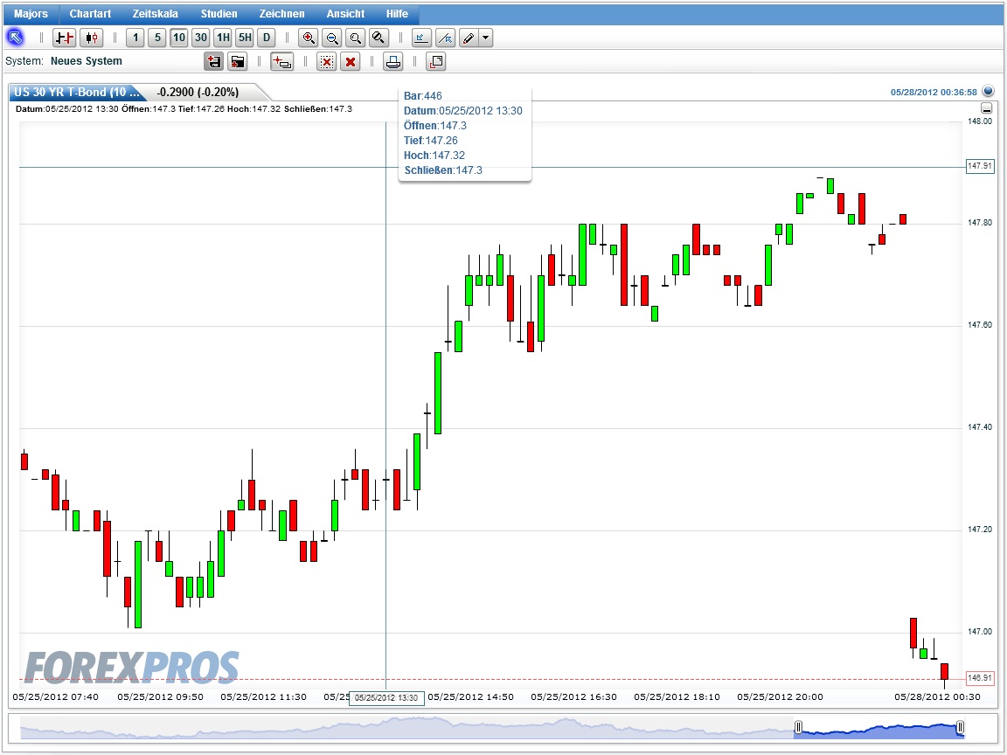Screen dimensions: 1007x755
Task: Select the 10 minute timeframe button
Action: coord(179,38)
